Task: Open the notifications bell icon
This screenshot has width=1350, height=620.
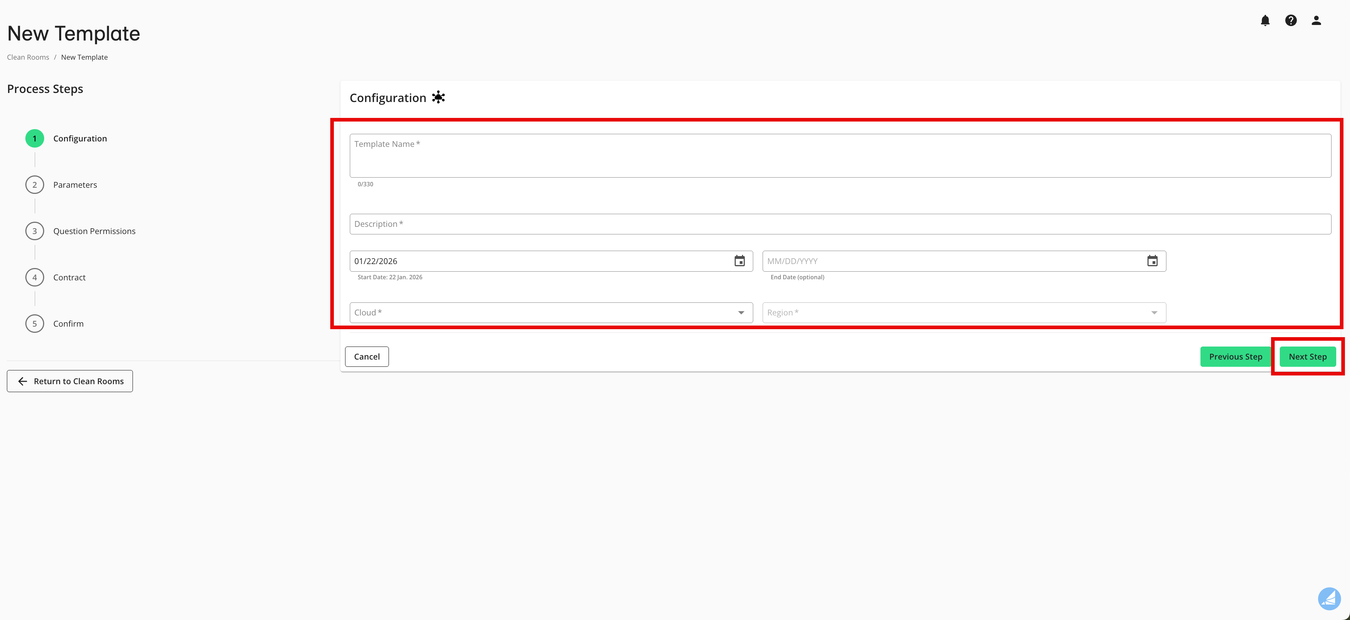Action: (x=1265, y=20)
